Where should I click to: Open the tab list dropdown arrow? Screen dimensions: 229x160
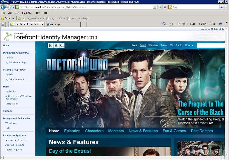(7, 24)
